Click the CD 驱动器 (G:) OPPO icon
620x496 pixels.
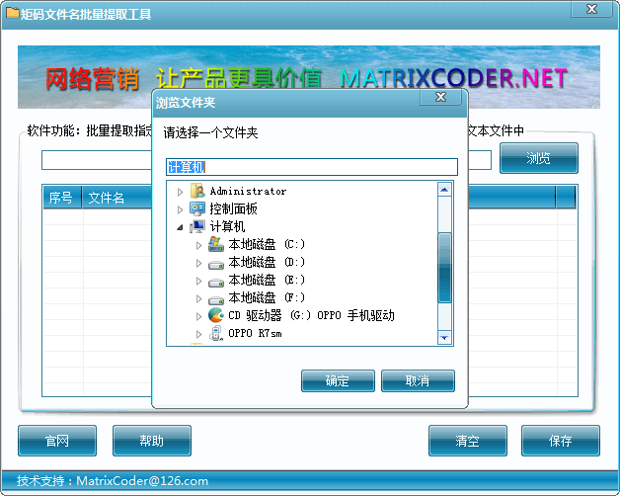pos(216,315)
